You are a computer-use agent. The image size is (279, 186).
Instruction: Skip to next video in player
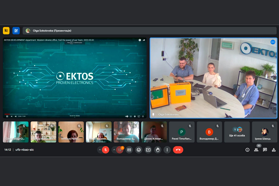(12, 117)
